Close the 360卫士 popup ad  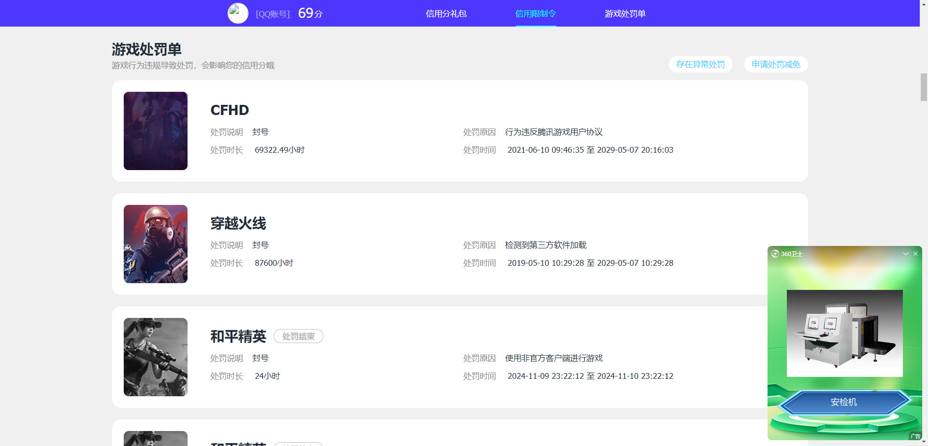click(x=915, y=254)
